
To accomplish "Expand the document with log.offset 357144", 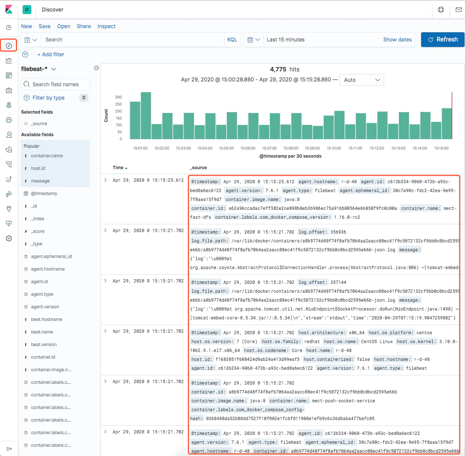I will click(x=105, y=281).
